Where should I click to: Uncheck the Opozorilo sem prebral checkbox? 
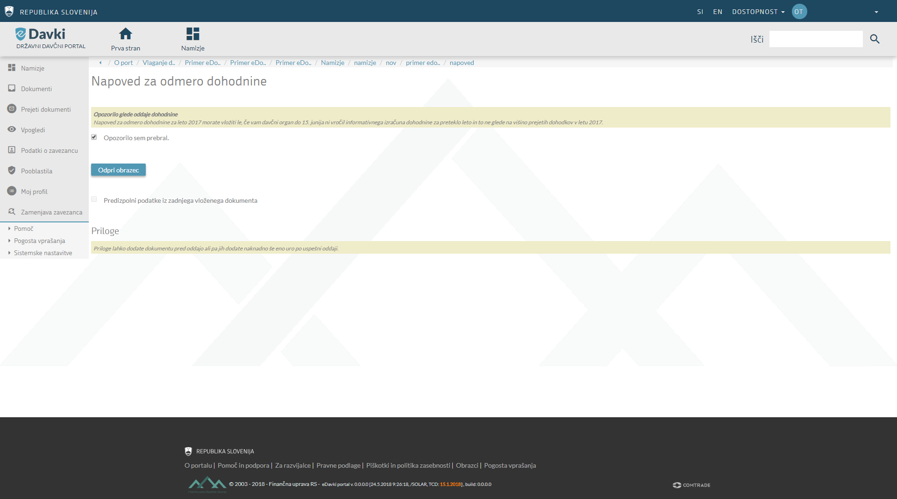(94, 137)
